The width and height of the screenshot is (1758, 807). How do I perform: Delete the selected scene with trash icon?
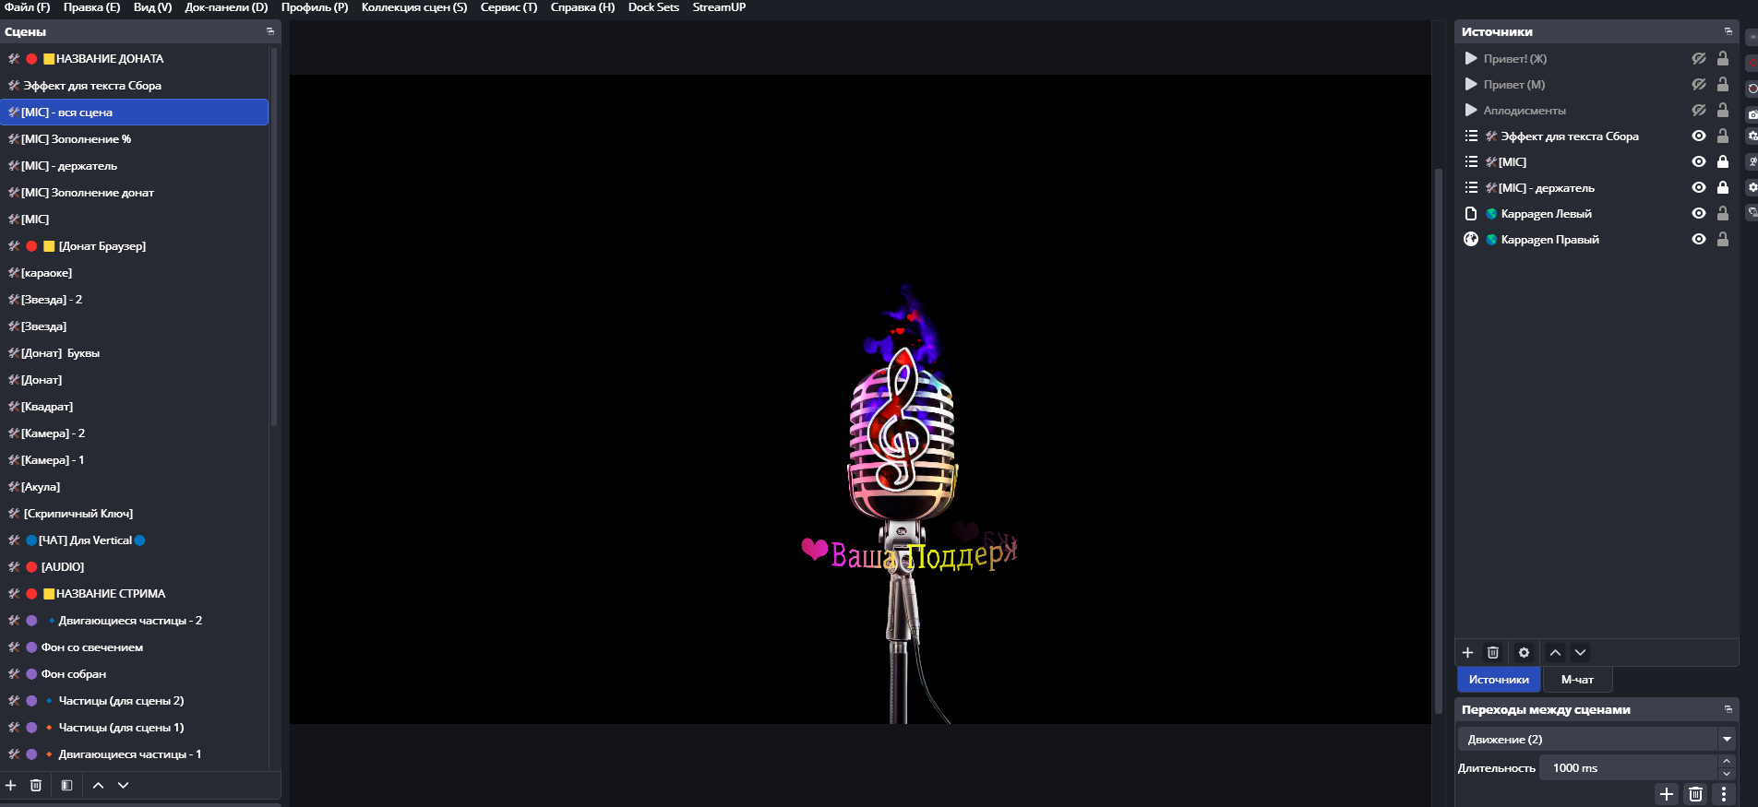(36, 785)
